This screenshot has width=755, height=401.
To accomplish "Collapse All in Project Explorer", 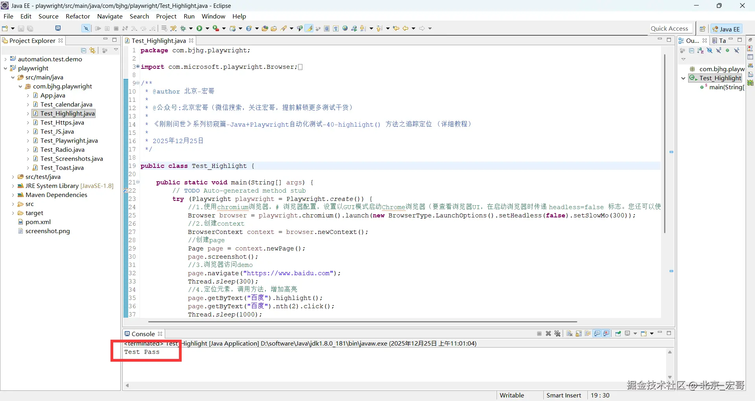I will (83, 50).
